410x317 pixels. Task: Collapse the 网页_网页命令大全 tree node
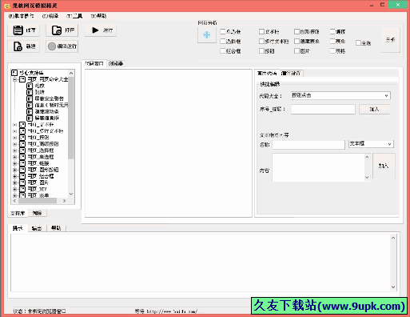click(x=15, y=79)
